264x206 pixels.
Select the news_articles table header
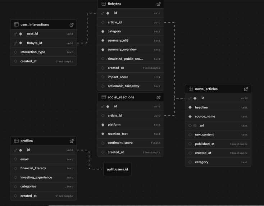click(x=218, y=89)
